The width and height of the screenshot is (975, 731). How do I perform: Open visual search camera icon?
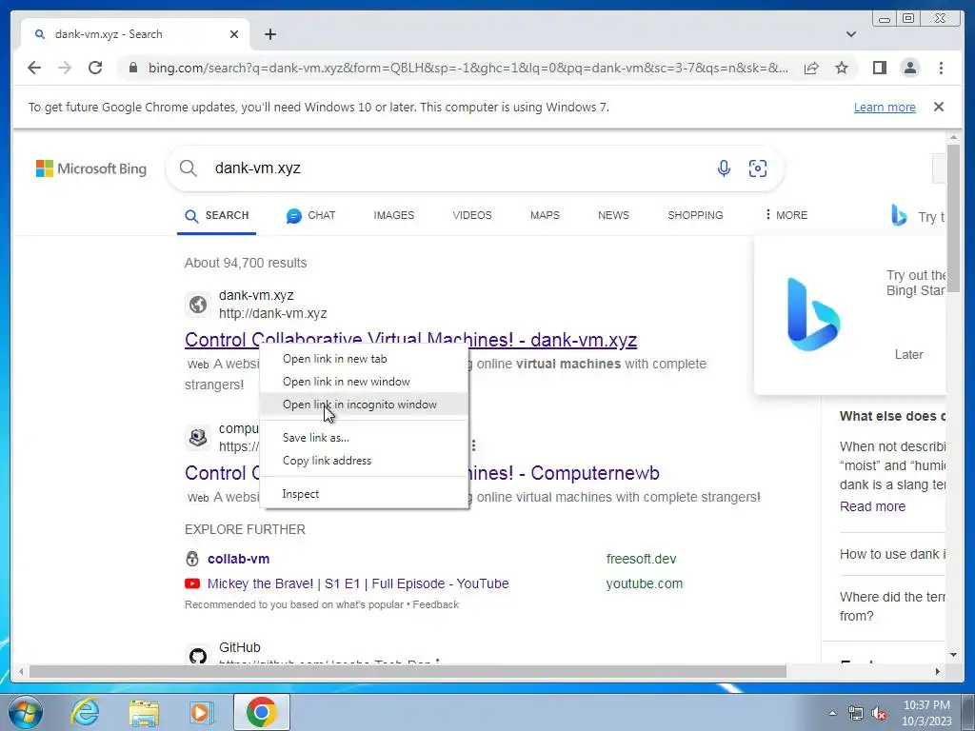click(758, 168)
